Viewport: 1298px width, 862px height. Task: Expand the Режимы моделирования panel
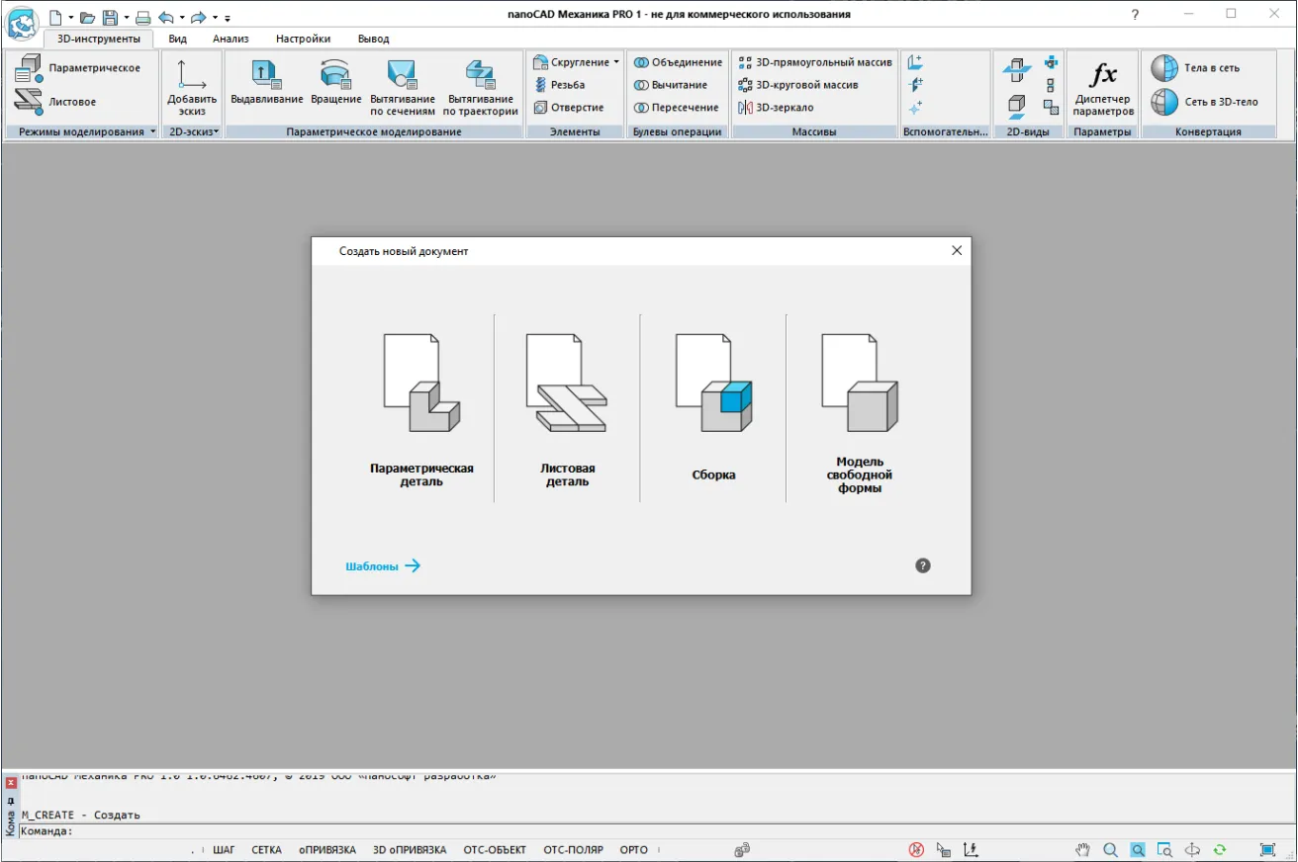click(x=153, y=131)
